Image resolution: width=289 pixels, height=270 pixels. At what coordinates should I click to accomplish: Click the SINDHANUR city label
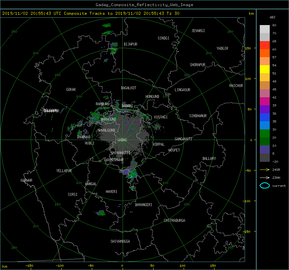pos(198,116)
